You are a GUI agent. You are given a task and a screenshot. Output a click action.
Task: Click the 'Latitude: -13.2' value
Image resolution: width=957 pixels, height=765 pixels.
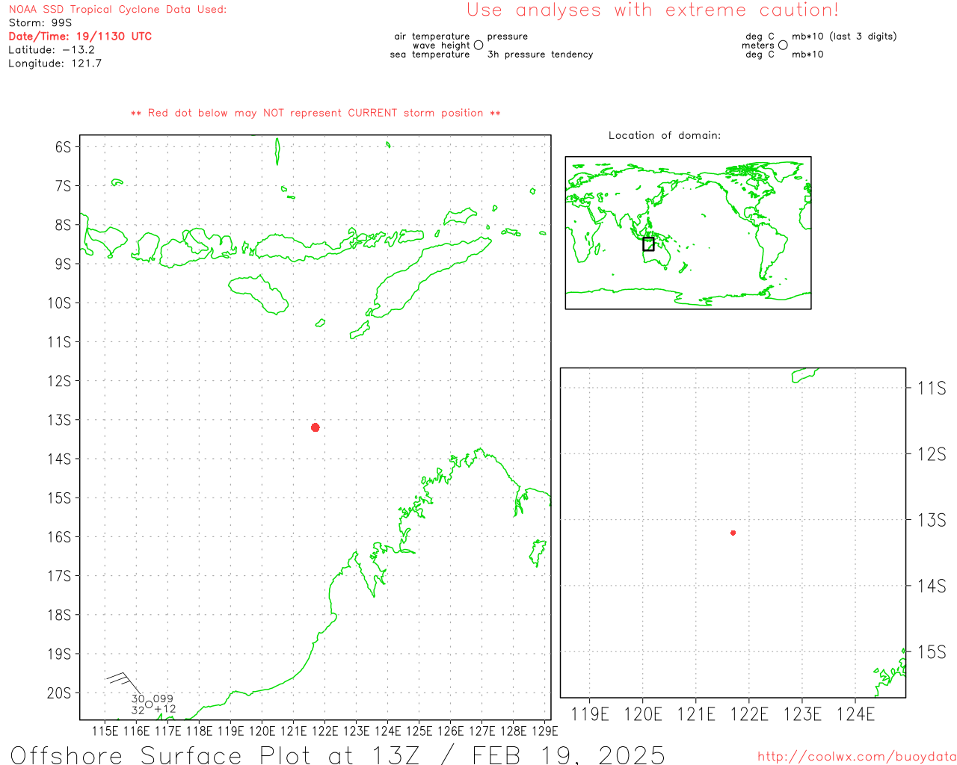52,49
